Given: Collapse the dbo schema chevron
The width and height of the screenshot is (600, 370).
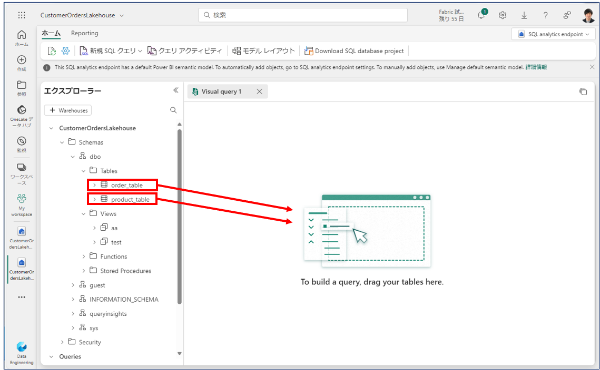Looking at the screenshot, I should click(x=73, y=157).
